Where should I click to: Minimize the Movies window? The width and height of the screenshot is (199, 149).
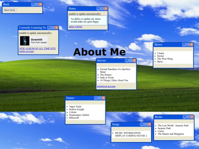point(127,61)
